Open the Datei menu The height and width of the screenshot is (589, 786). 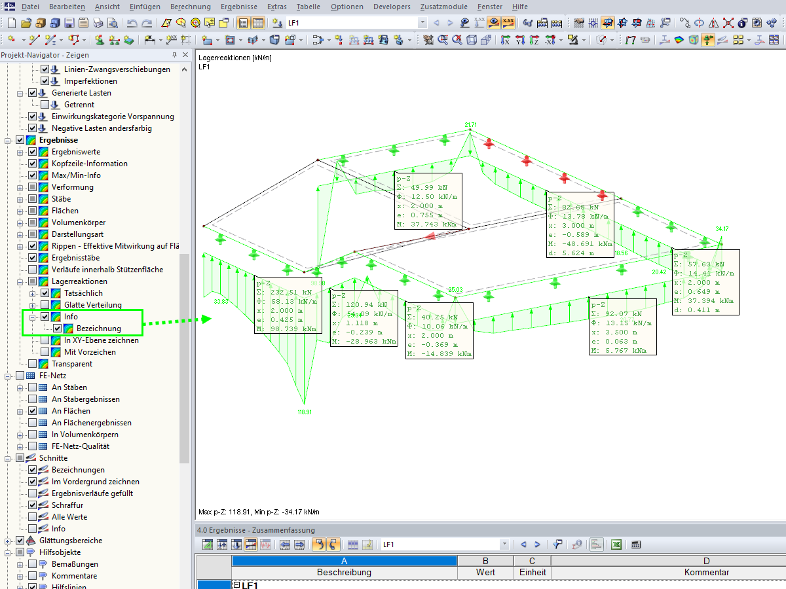(30, 7)
